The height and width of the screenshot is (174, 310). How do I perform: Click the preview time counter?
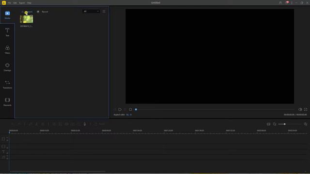coord(295,115)
